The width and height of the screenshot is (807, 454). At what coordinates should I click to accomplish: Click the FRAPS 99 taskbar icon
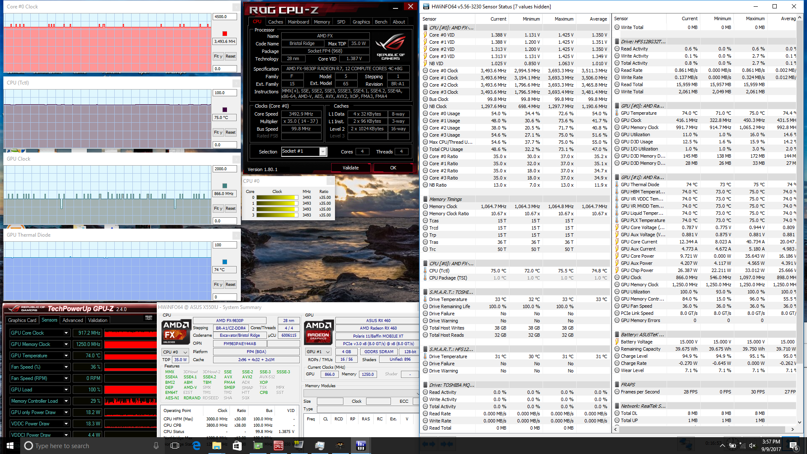(299, 446)
